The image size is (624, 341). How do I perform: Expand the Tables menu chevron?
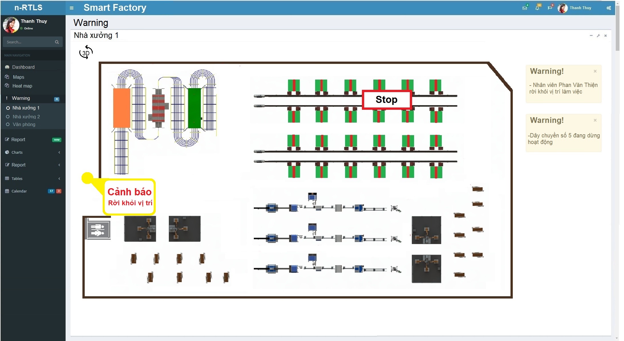[x=59, y=178]
